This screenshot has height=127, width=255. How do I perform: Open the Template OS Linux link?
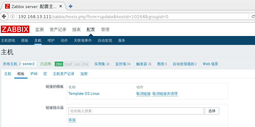point(84,94)
